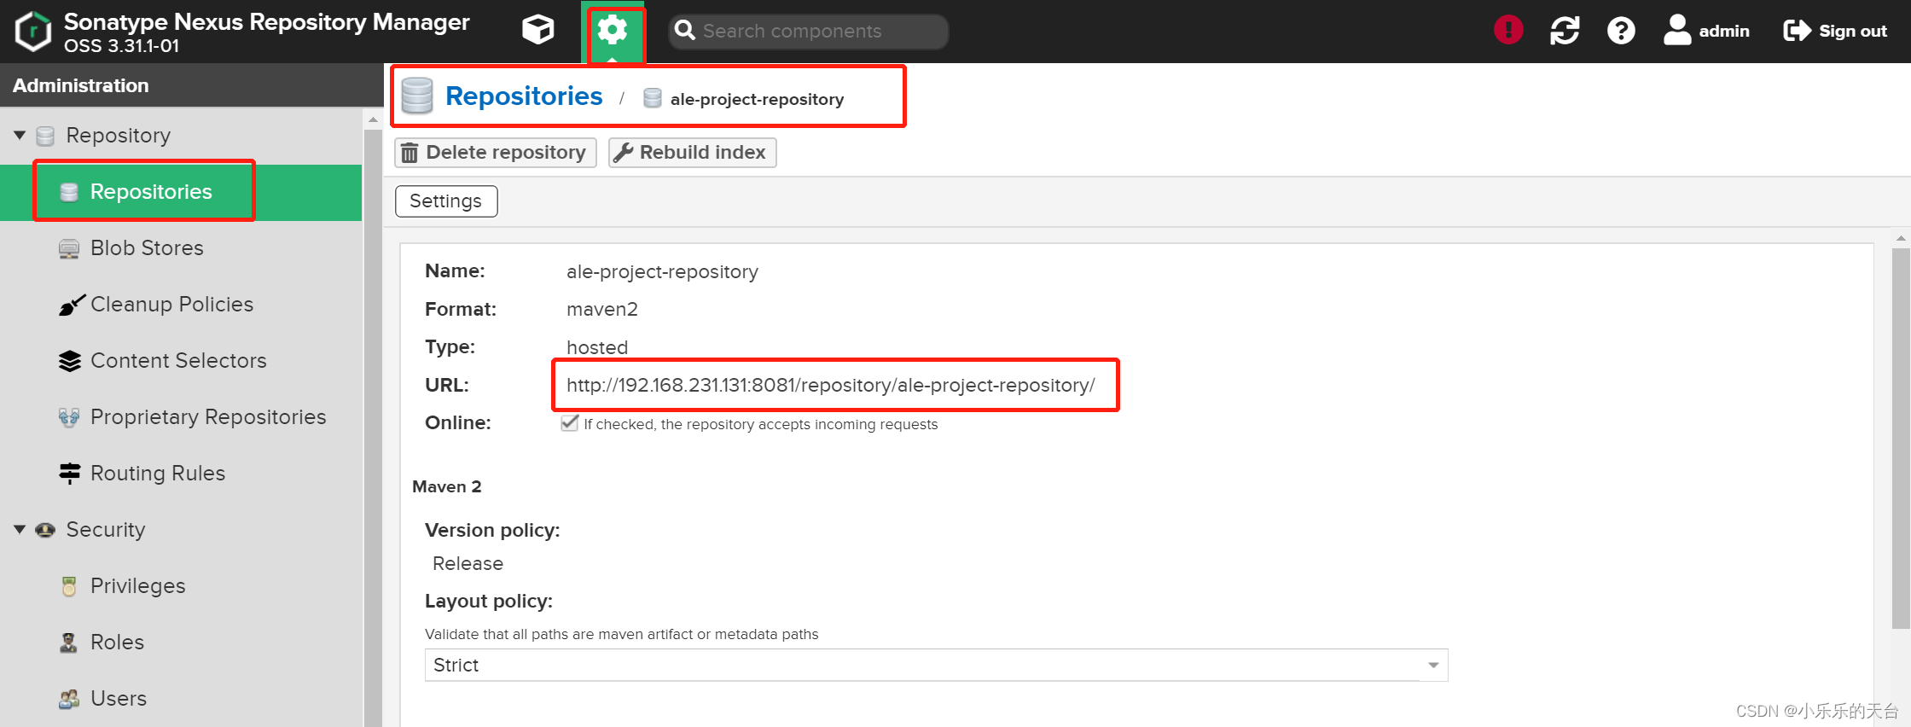The height and width of the screenshot is (727, 1911).
Task: Open the red system status alert icon
Action: [x=1508, y=31]
